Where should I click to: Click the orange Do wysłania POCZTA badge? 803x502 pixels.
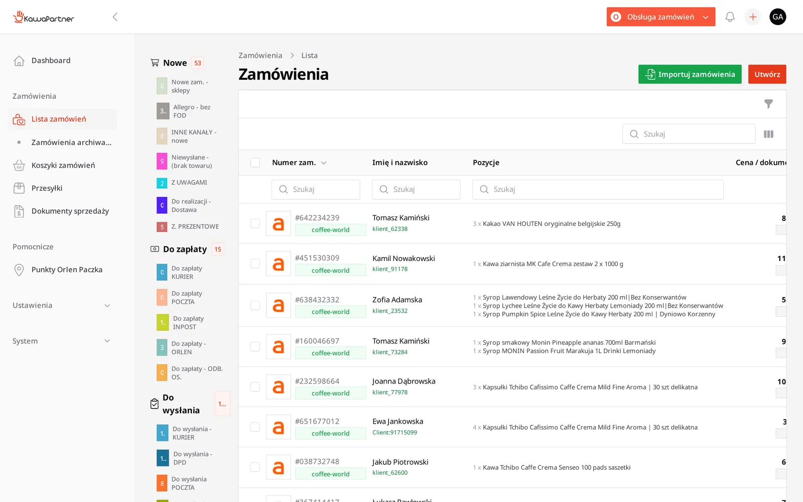click(x=162, y=483)
